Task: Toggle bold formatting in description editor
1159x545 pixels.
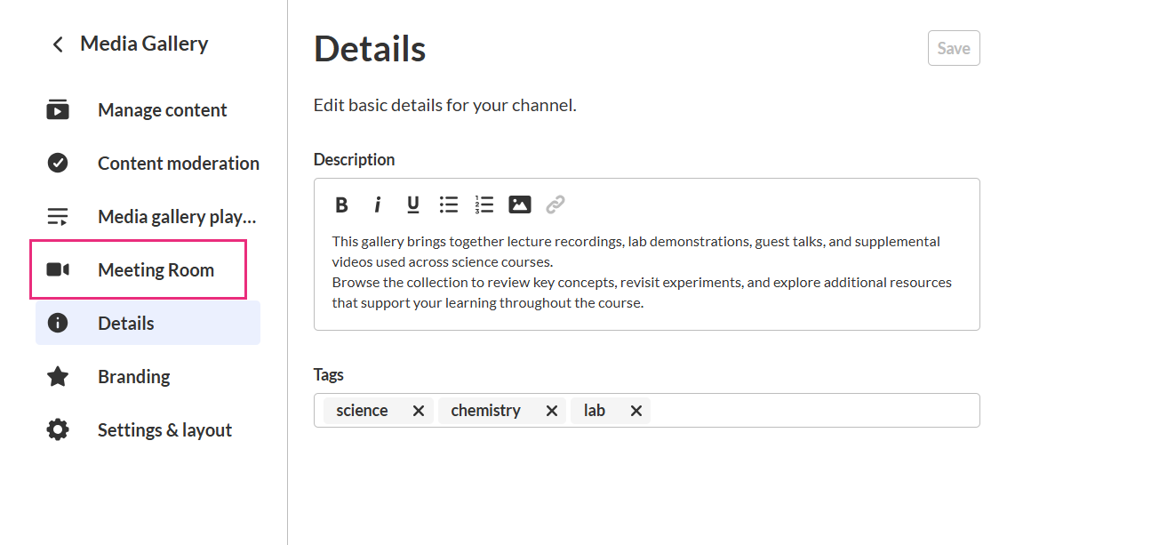Action: (341, 205)
